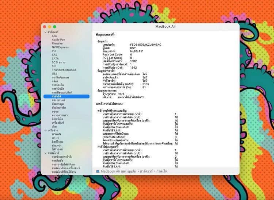Open เสียง in the sidebar
The image size is (274, 200).
tap(54, 127)
